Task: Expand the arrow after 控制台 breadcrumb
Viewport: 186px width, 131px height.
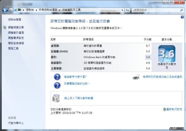Action: (36, 10)
